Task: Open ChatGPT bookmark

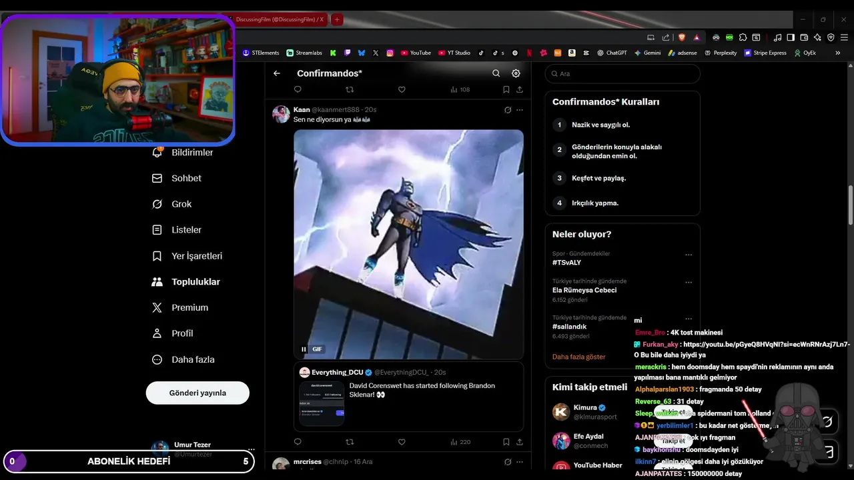Action: click(x=612, y=53)
